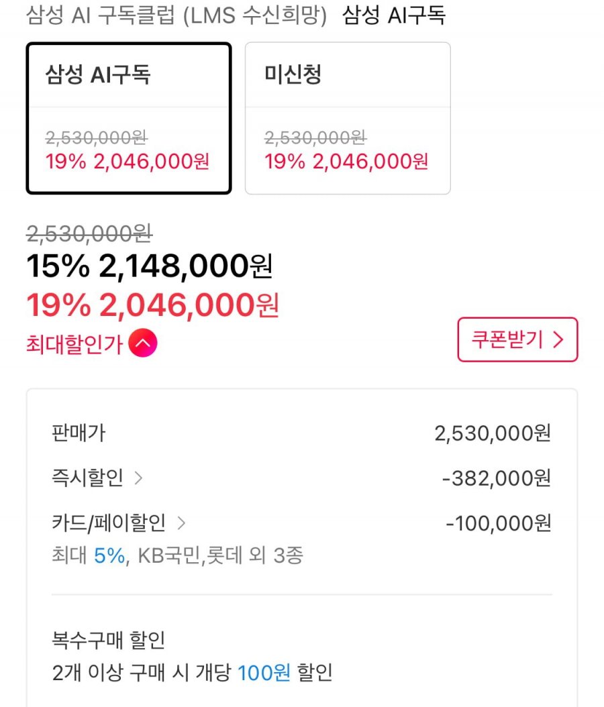604x707 pixels.
Task: Collapse the 최대할인가 red arrow icon
Action: pyautogui.click(x=143, y=343)
